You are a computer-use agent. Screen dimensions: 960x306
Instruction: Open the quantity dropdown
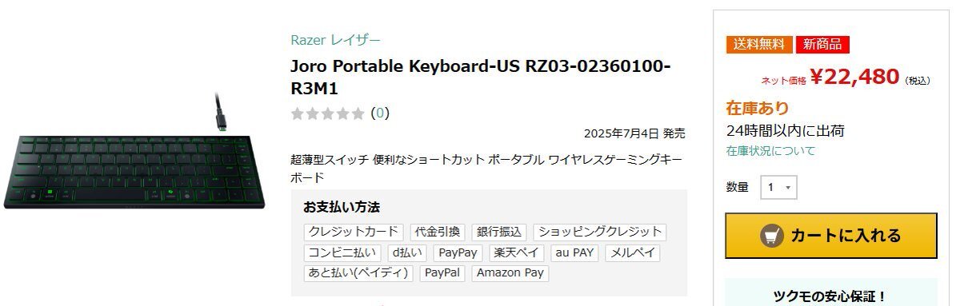(x=778, y=187)
